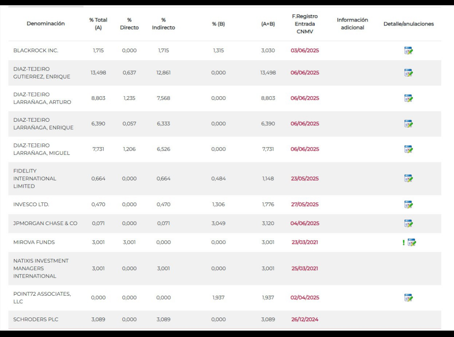Open detail icon for Diaz-Tejeiro Larrañaga, Enrique

(x=408, y=124)
